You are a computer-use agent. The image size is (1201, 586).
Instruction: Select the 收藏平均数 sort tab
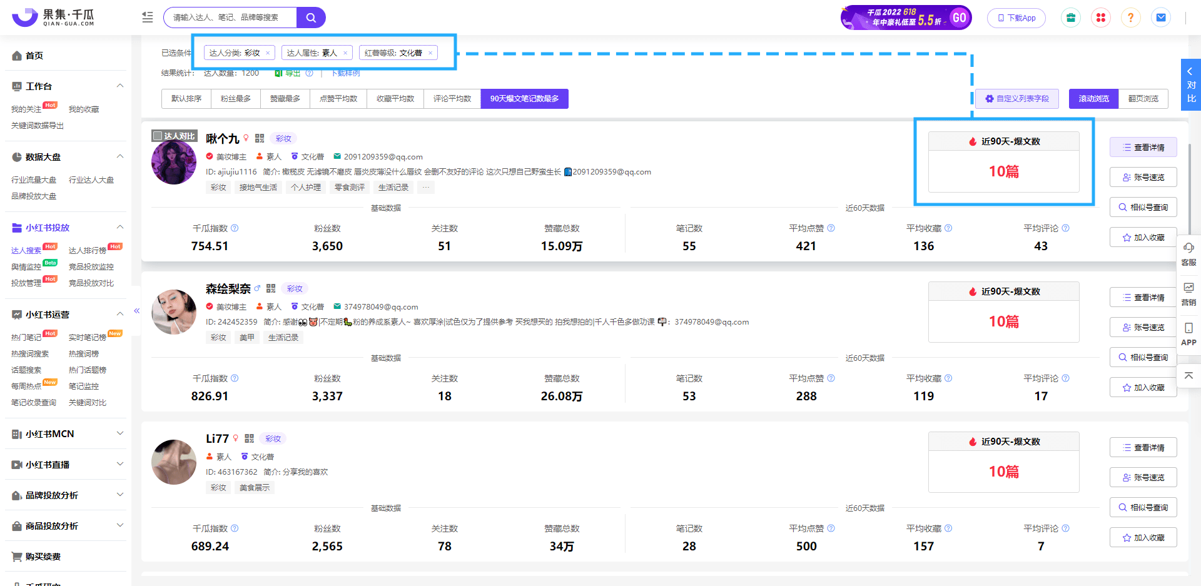click(x=395, y=99)
